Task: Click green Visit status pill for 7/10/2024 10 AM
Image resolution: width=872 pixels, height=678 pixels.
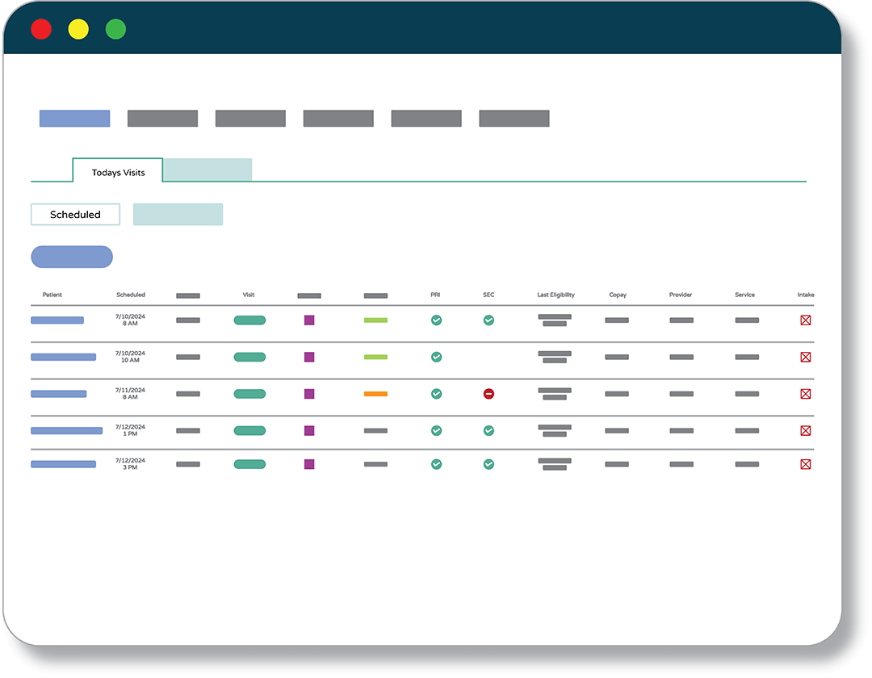Action: click(x=249, y=357)
